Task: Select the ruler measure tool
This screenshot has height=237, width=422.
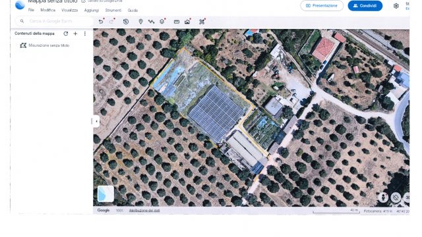Action: [x=177, y=22]
